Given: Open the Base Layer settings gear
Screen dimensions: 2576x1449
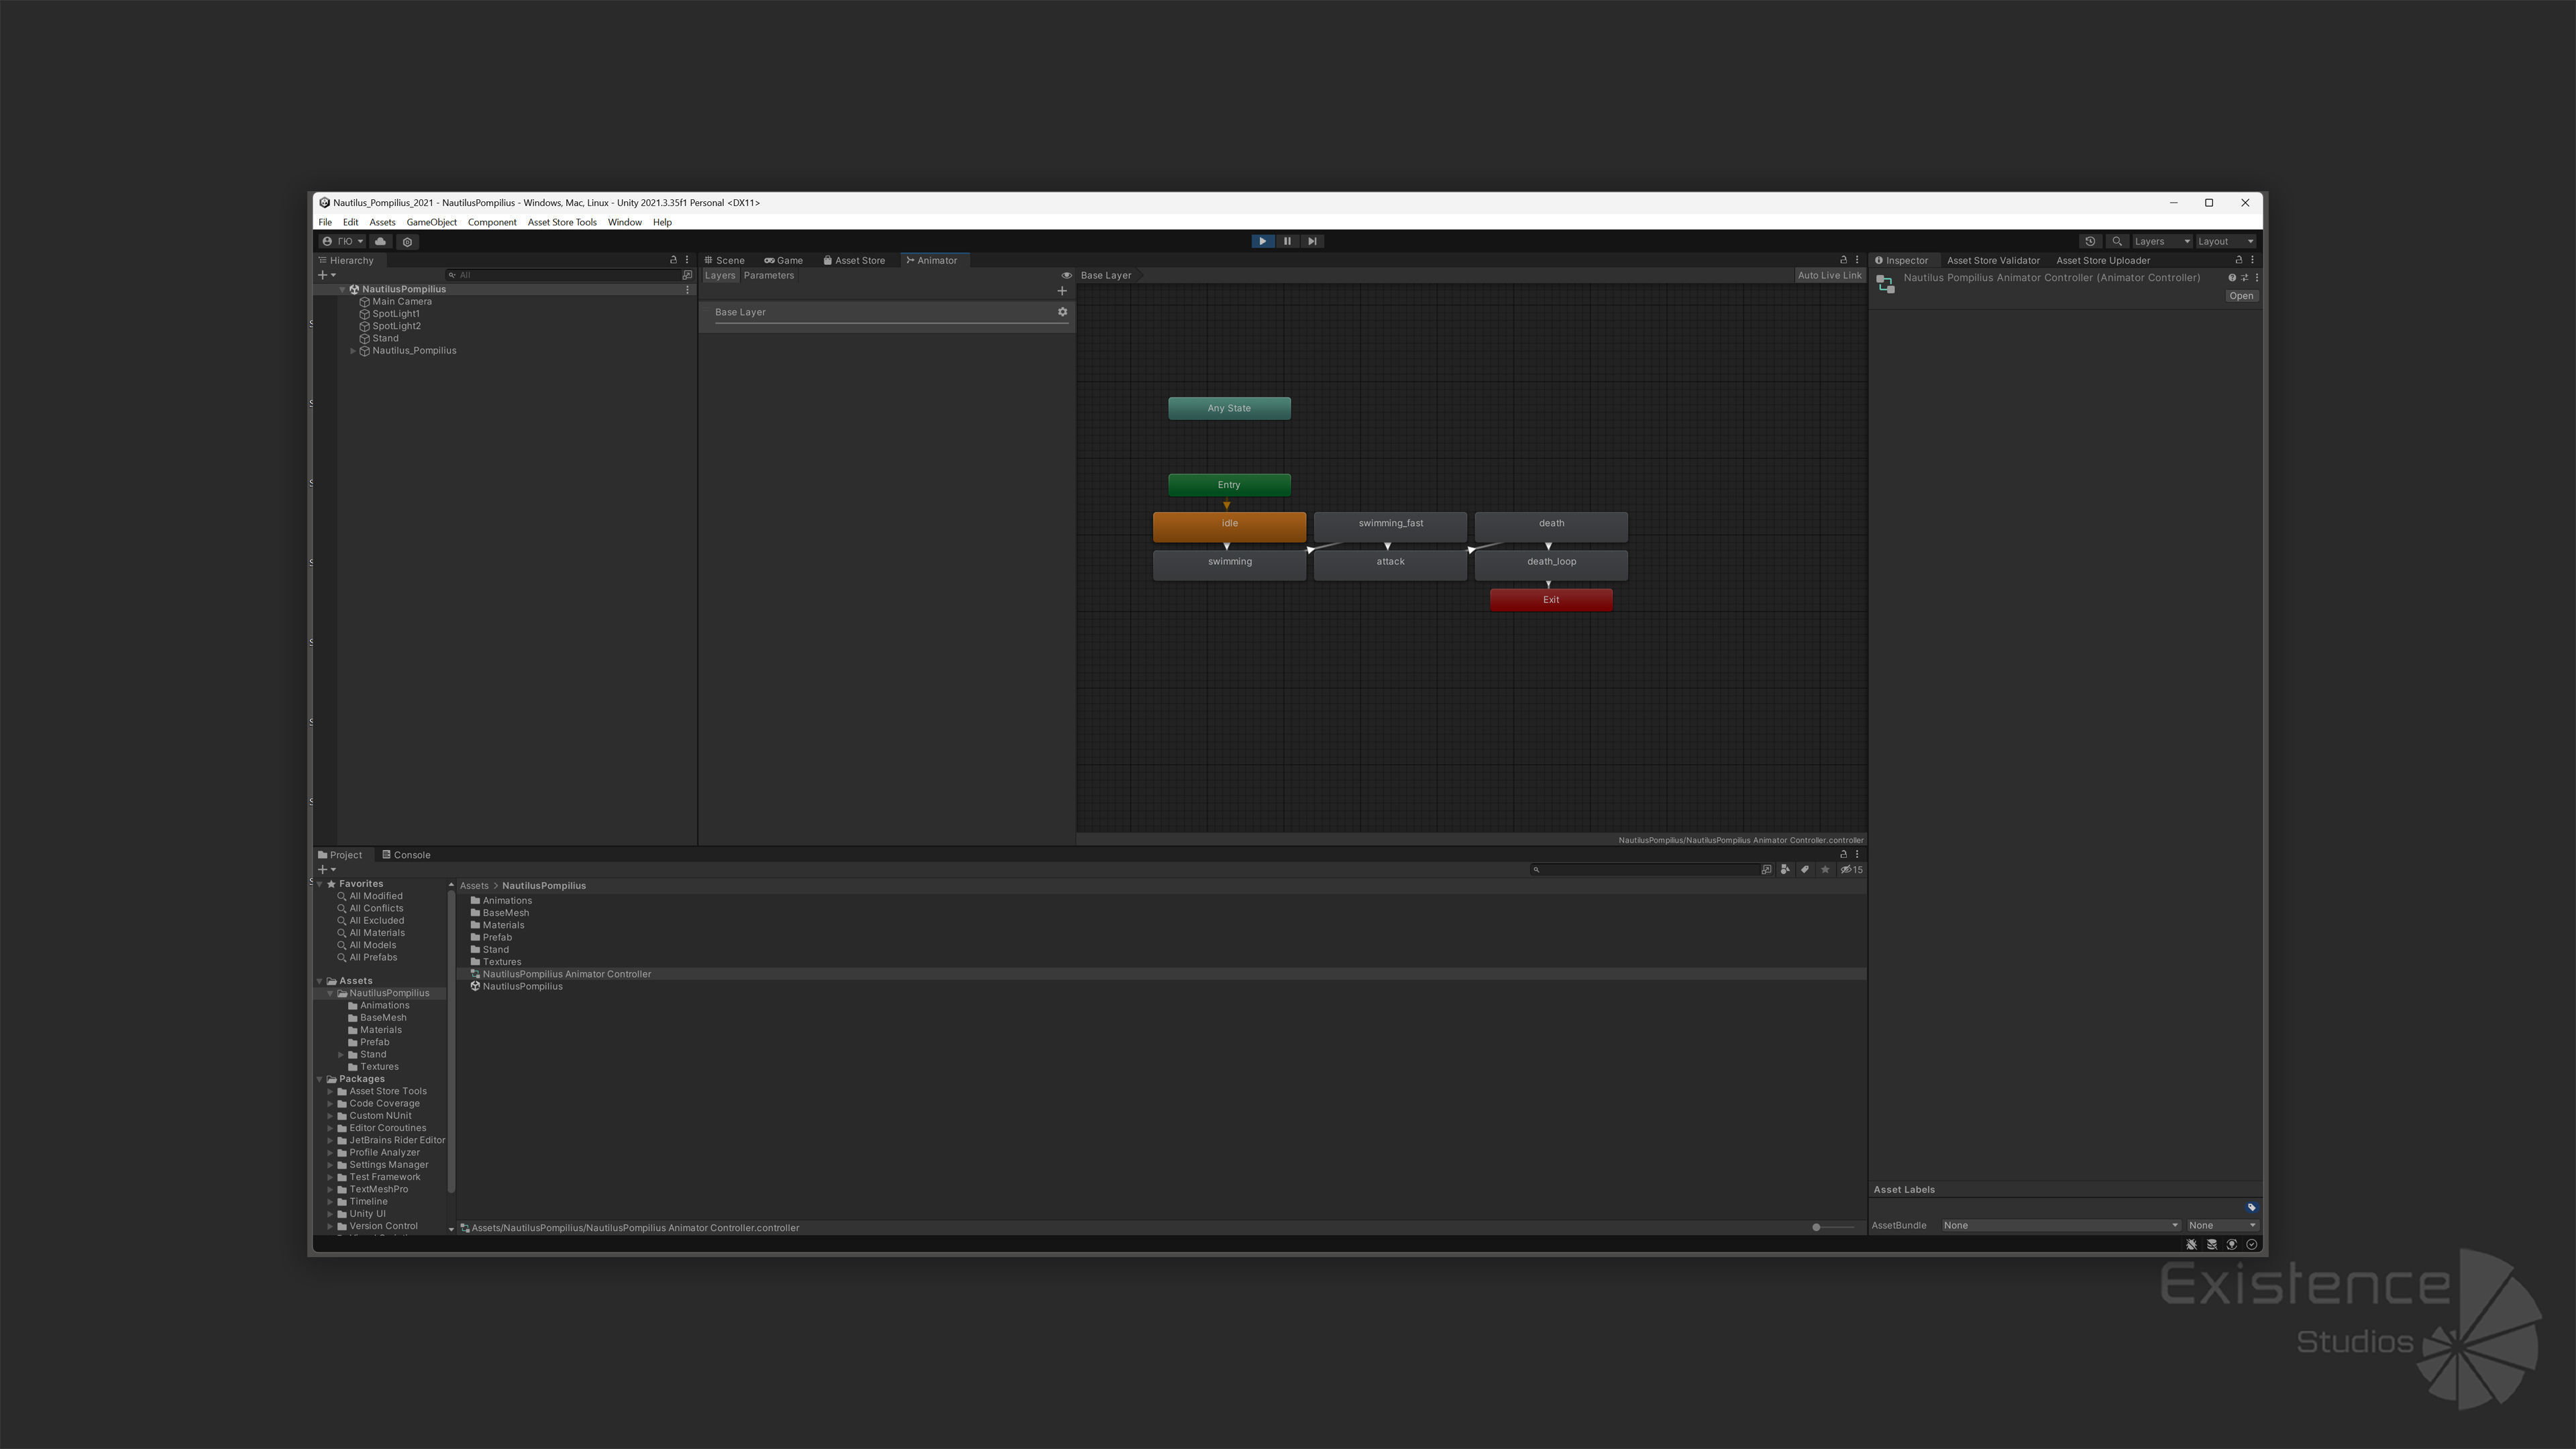Looking at the screenshot, I should [x=1062, y=312].
